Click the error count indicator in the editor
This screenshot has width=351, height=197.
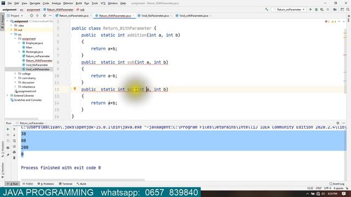pyautogui.click(x=327, y=21)
